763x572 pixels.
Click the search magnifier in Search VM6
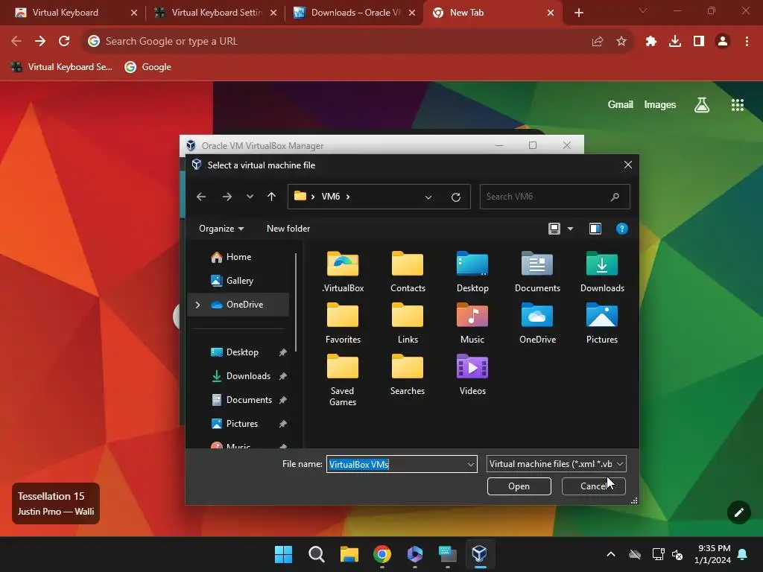[615, 197]
